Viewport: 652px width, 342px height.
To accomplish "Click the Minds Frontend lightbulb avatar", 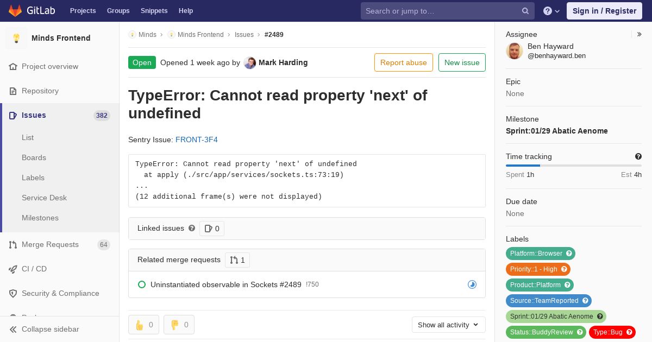I will click(16, 38).
